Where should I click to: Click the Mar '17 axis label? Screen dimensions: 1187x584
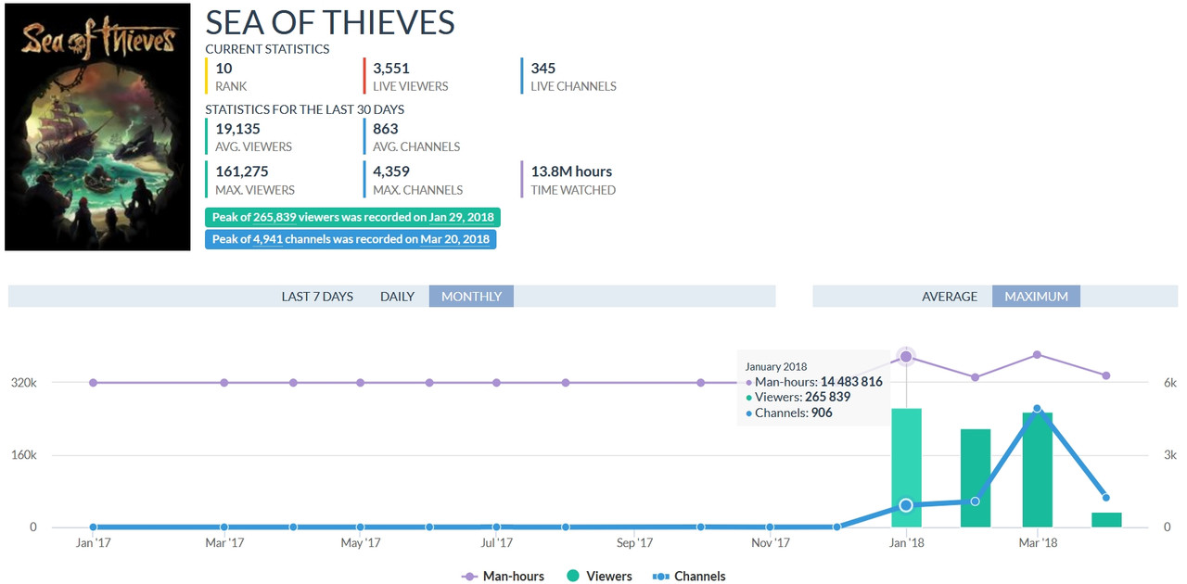coord(224,543)
